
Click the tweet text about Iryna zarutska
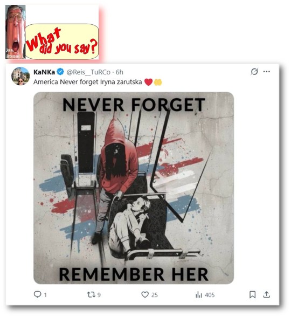[x=87, y=82]
